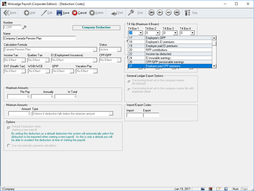Open Find with the magnifier icon

coord(131,13)
